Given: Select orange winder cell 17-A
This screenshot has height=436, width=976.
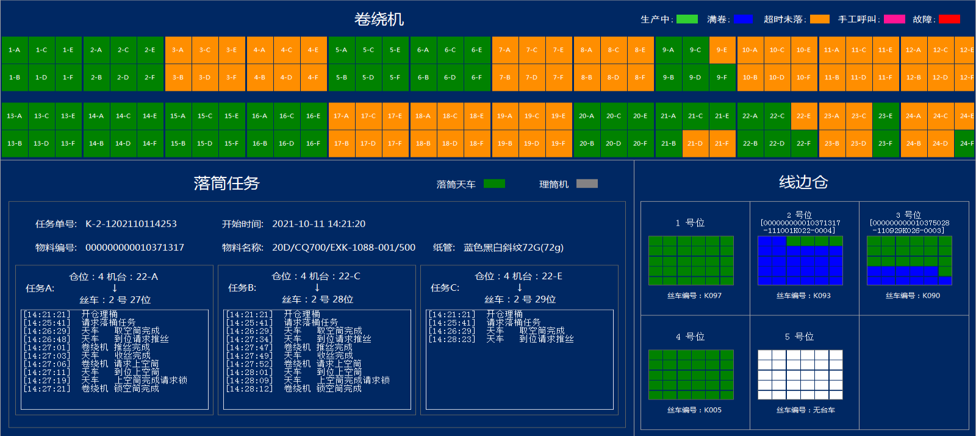Looking at the screenshot, I should pos(342,116).
